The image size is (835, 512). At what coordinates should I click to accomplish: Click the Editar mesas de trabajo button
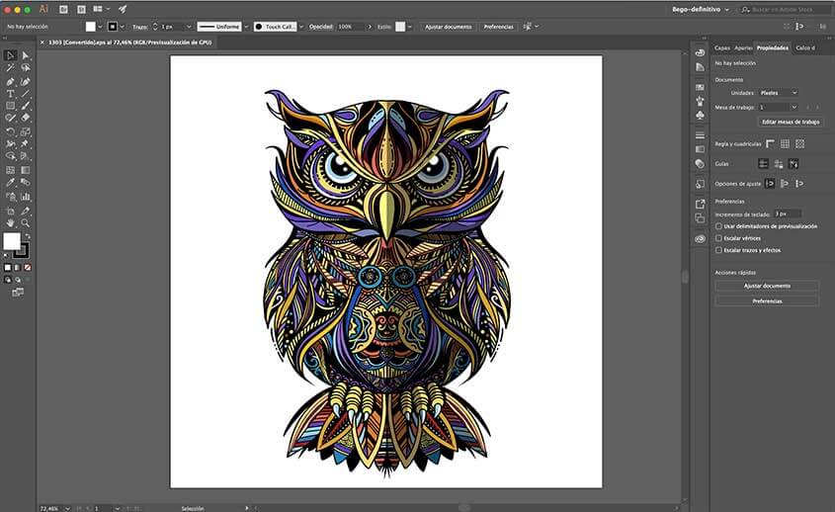pyautogui.click(x=790, y=122)
